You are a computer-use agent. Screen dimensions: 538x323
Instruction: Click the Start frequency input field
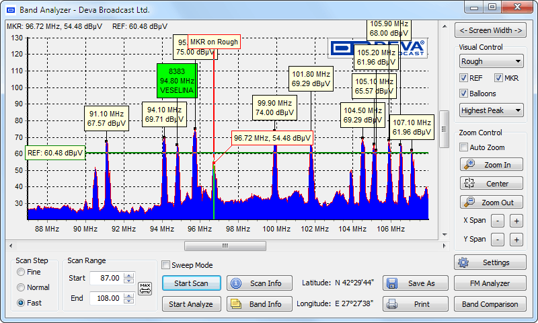click(106, 278)
